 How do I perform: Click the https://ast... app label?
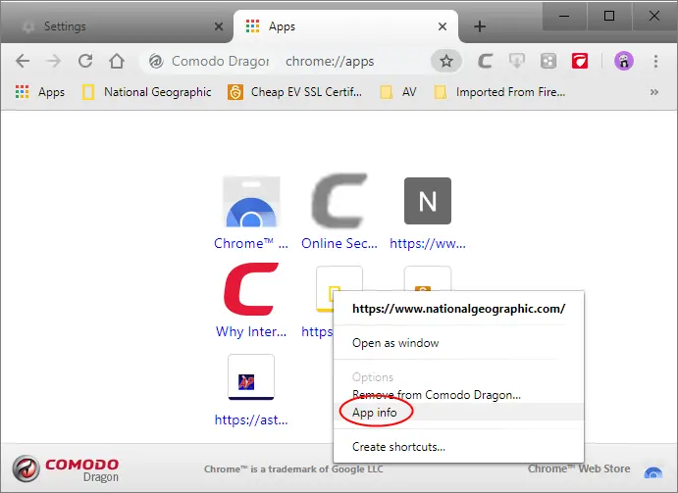(x=251, y=419)
